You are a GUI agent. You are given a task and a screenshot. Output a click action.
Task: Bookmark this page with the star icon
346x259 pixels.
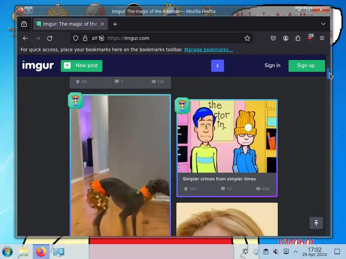point(247,38)
